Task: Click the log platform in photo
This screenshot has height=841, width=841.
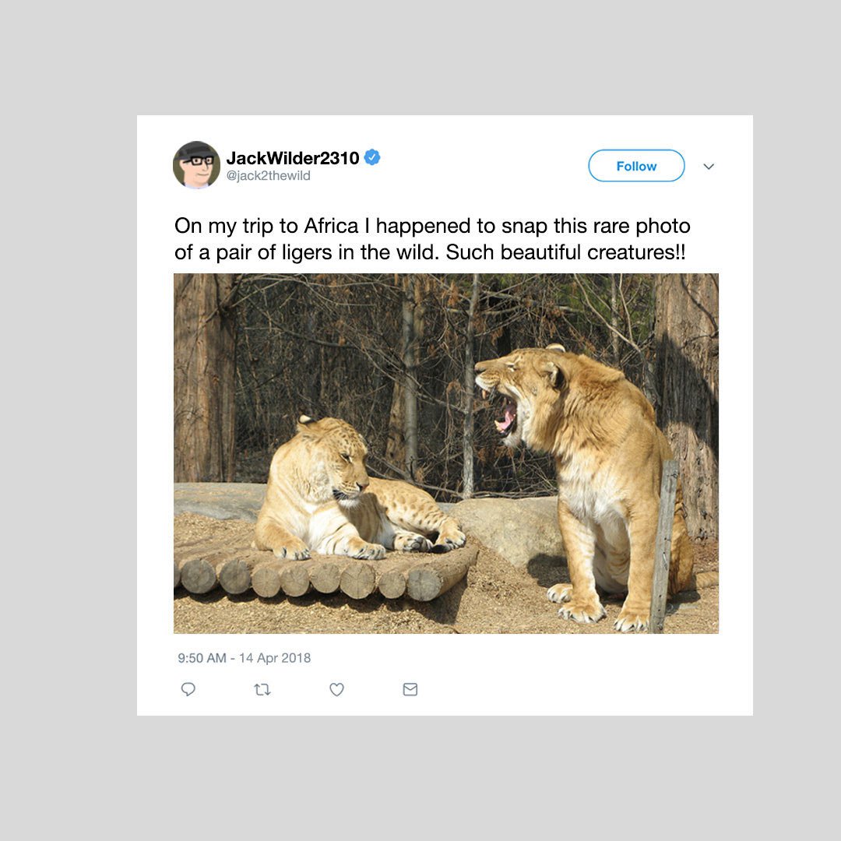Action: click(x=327, y=574)
